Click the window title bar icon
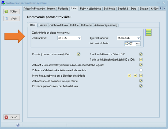The image size is (168, 129). click(3, 2)
